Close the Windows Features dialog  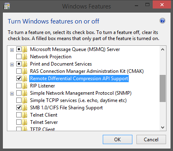tap(162, 5)
